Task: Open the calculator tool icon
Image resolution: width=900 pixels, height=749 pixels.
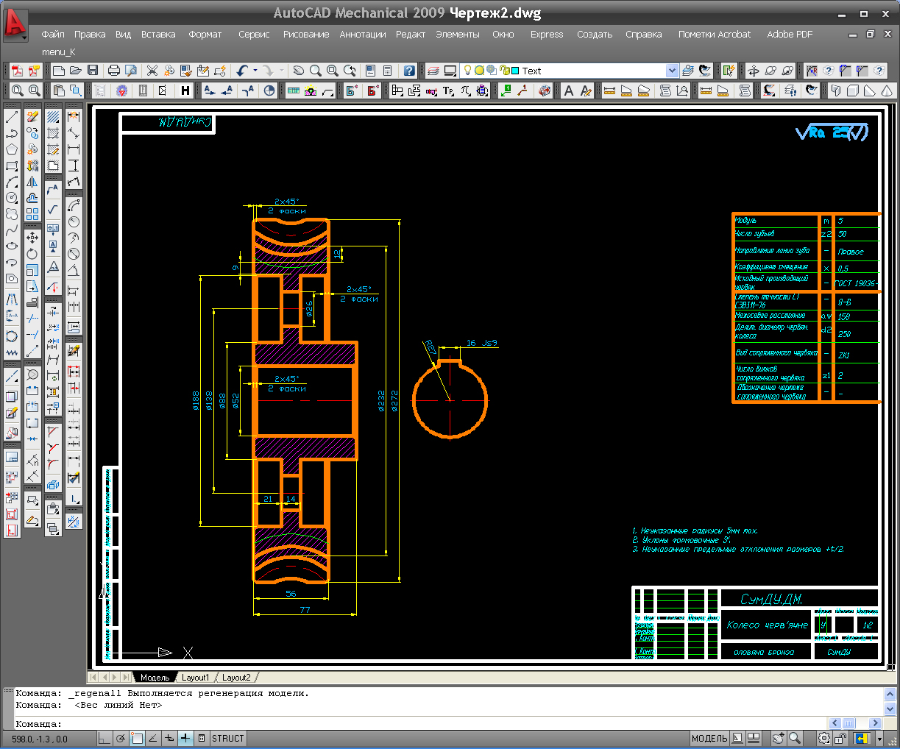Action: [387, 71]
